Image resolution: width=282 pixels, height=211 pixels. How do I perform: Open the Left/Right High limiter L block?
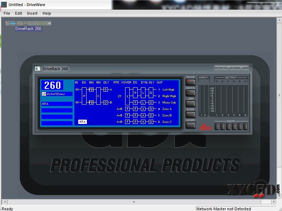[143, 93]
